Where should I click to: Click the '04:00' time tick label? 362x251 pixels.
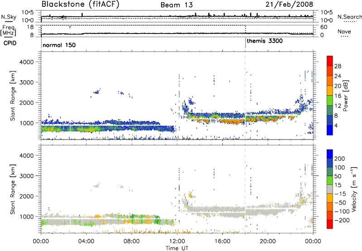click(86, 241)
